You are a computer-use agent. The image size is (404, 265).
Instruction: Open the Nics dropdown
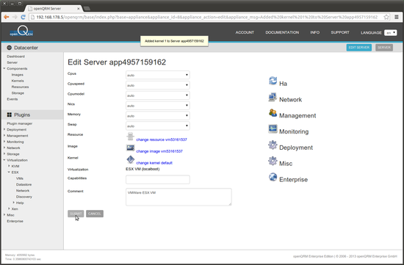point(158,106)
